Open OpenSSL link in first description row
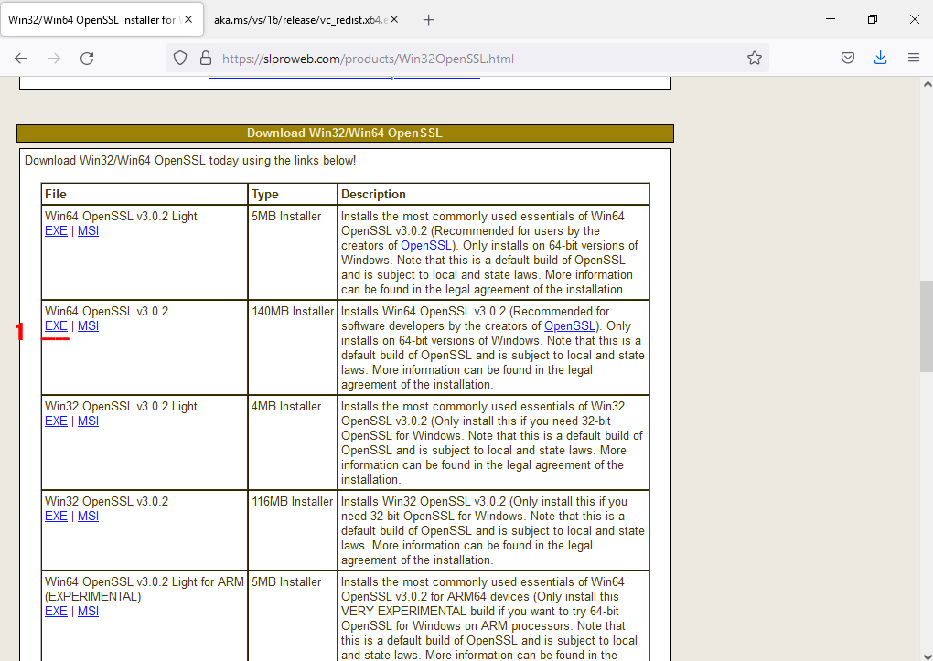 click(425, 246)
